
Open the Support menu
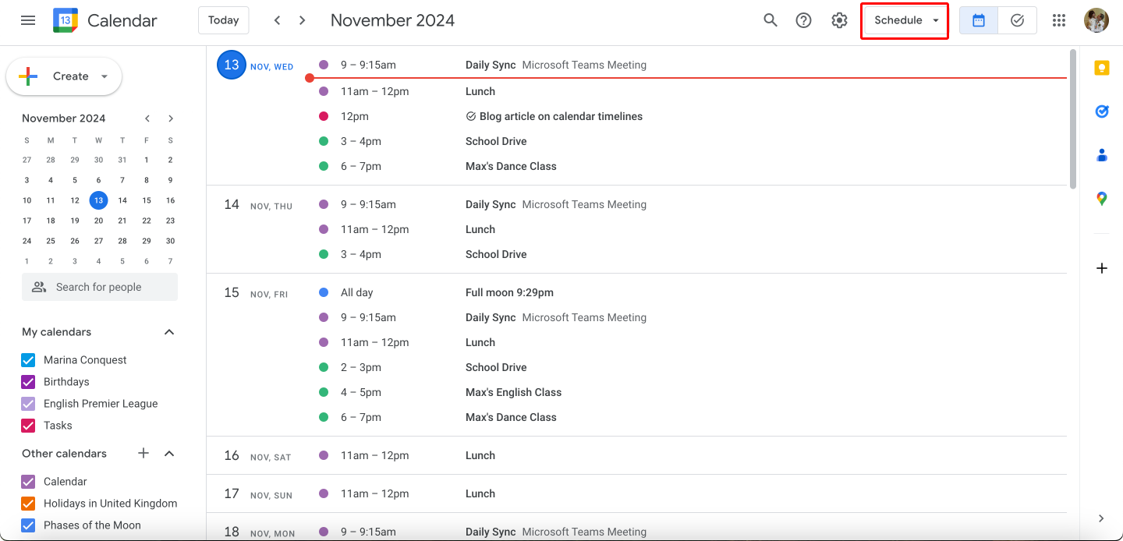[804, 20]
